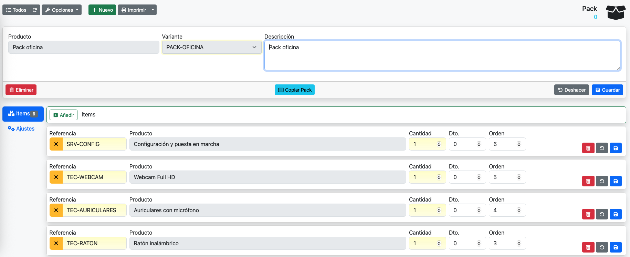Click Deshacer to revert pack changes
The image size is (630, 257).
[x=571, y=90]
